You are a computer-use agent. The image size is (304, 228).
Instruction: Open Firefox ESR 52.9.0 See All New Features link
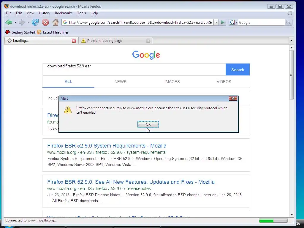pos(131,182)
